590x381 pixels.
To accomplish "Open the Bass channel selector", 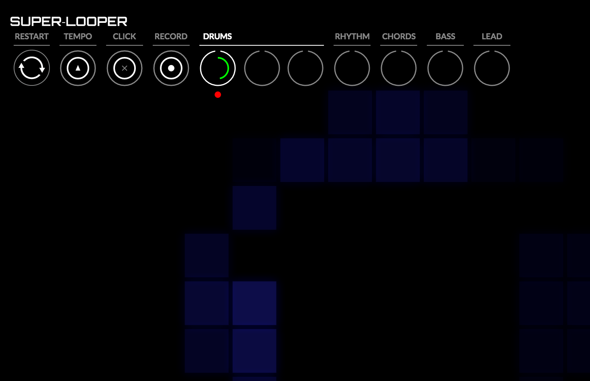I will pyautogui.click(x=445, y=68).
